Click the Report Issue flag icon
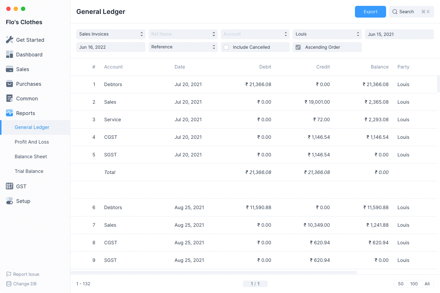The width and height of the screenshot is (440, 293). [9, 274]
